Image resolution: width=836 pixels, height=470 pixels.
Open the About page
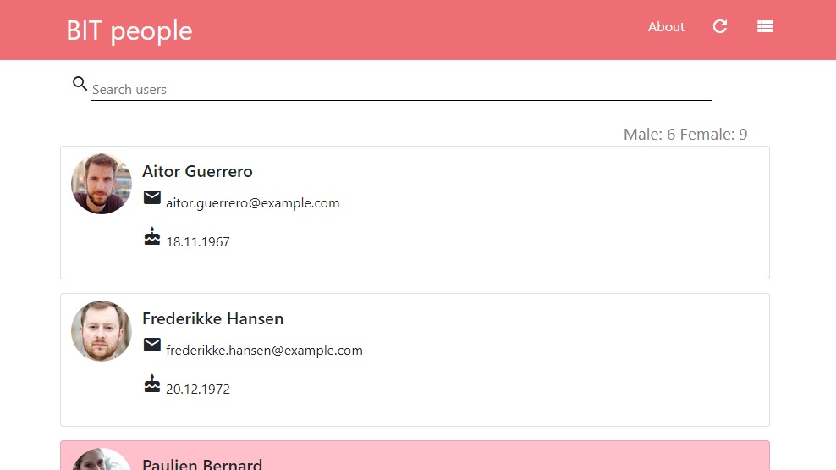point(666,27)
